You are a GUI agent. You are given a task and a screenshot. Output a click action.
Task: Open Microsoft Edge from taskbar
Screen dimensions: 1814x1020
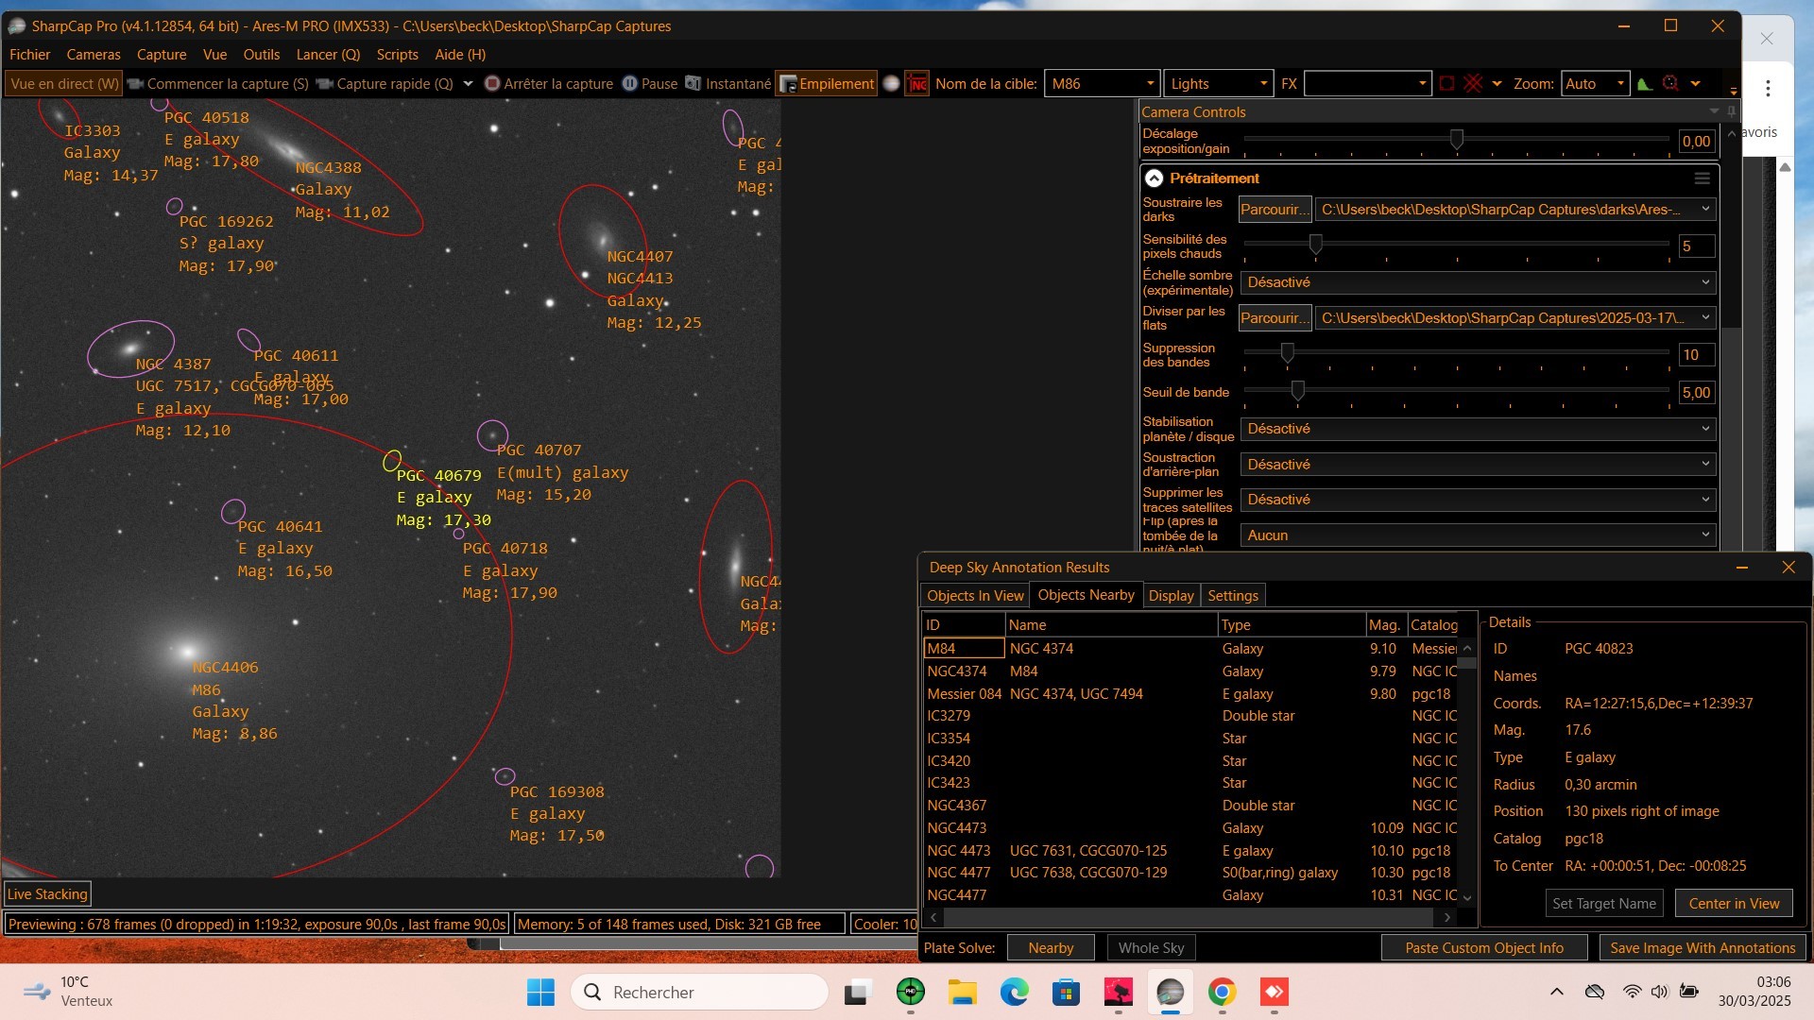1015,993
